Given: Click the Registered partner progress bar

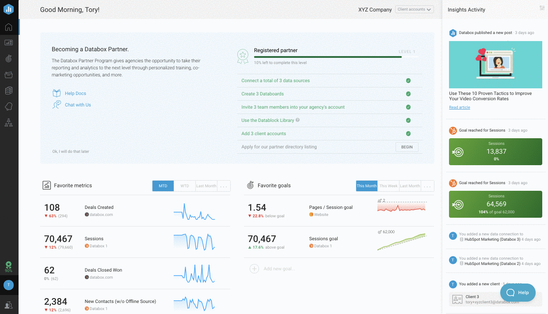Looking at the screenshot, I should [x=328, y=57].
